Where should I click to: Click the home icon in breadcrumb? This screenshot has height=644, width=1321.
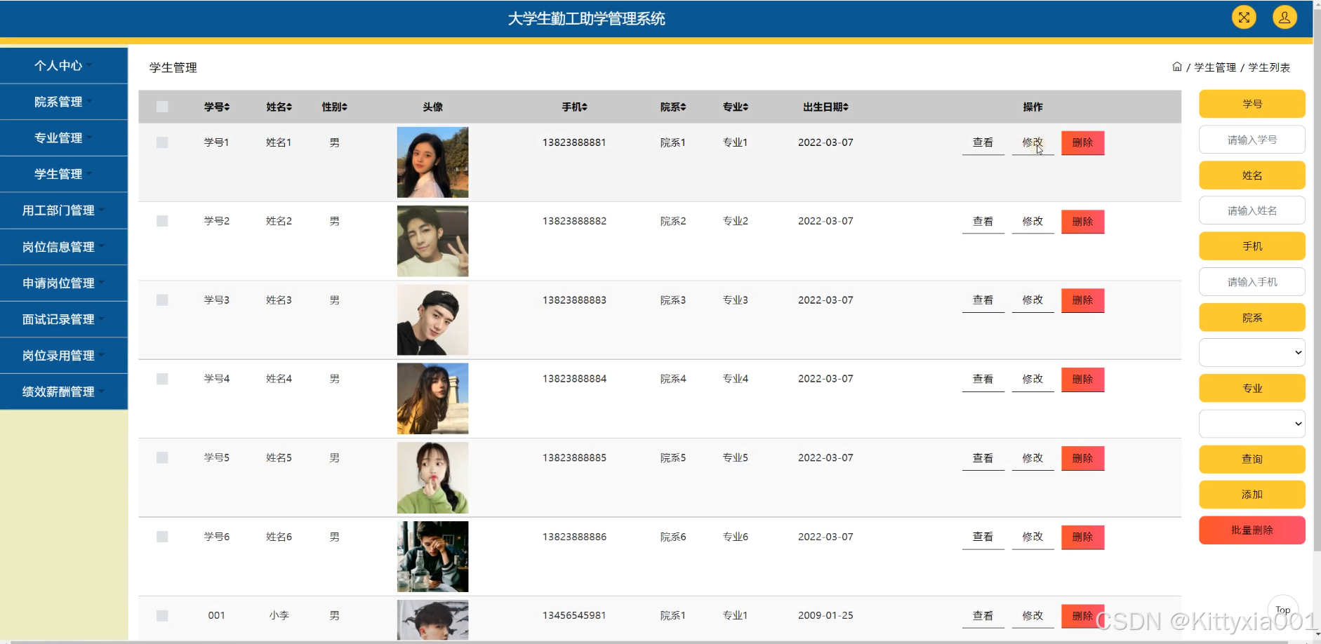point(1177,67)
